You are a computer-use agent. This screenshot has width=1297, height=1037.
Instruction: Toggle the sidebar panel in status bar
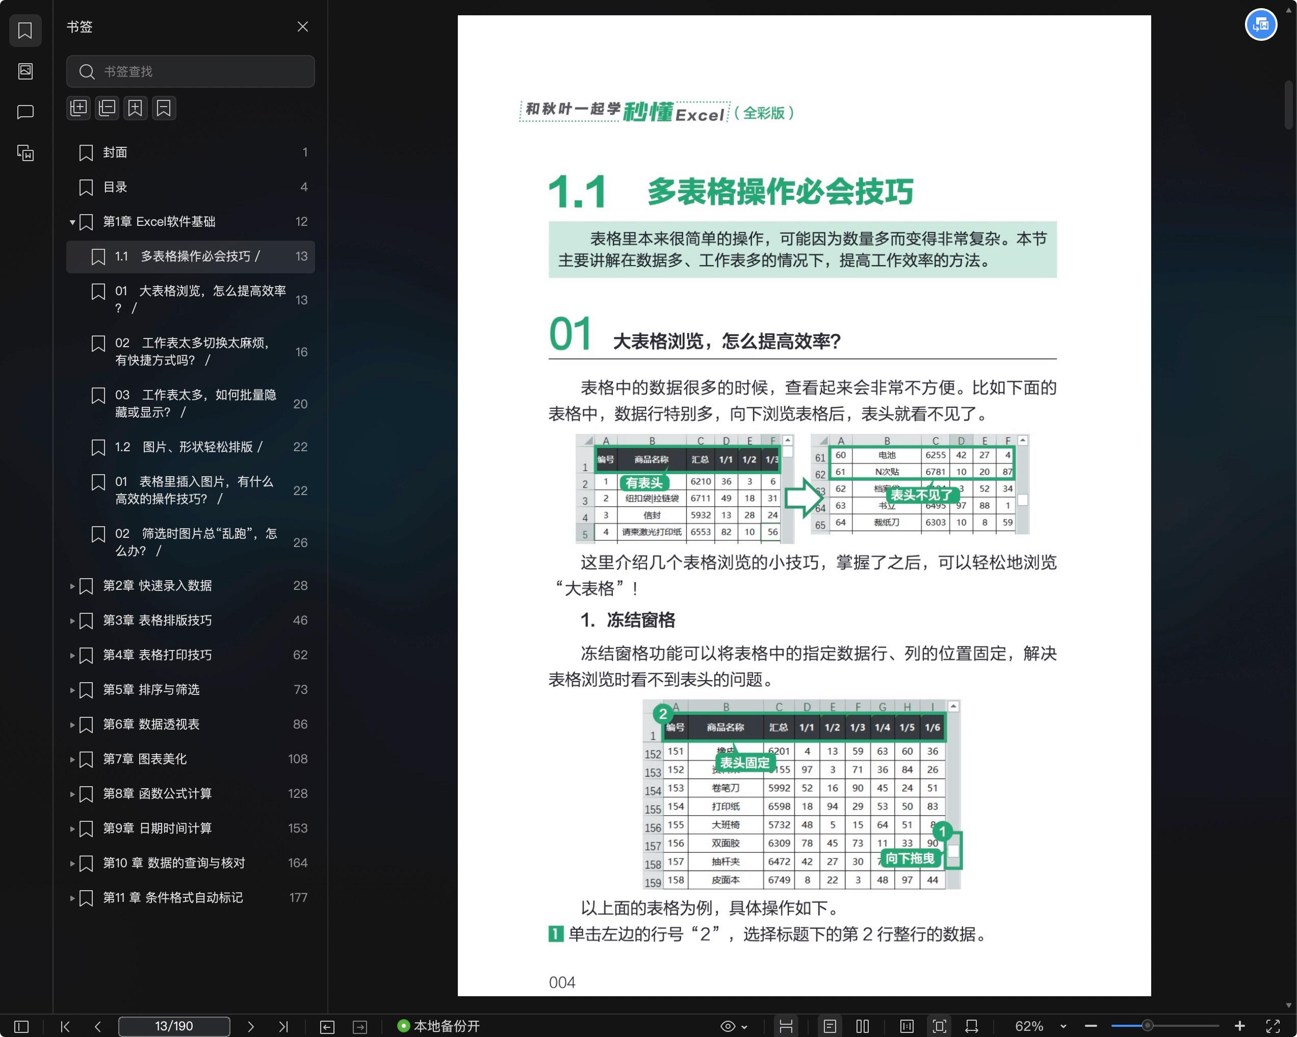21,1026
